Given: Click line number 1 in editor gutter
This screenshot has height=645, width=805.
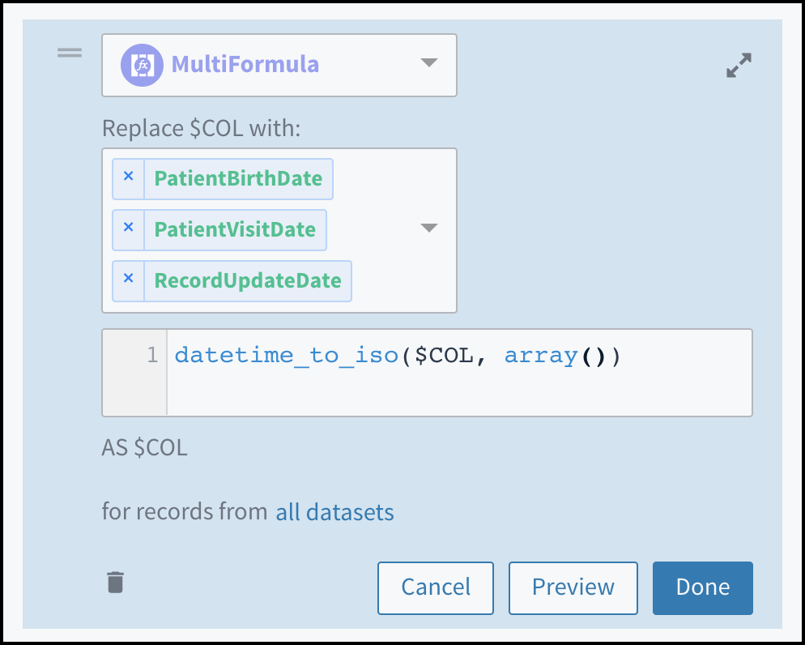Looking at the screenshot, I should (152, 355).
